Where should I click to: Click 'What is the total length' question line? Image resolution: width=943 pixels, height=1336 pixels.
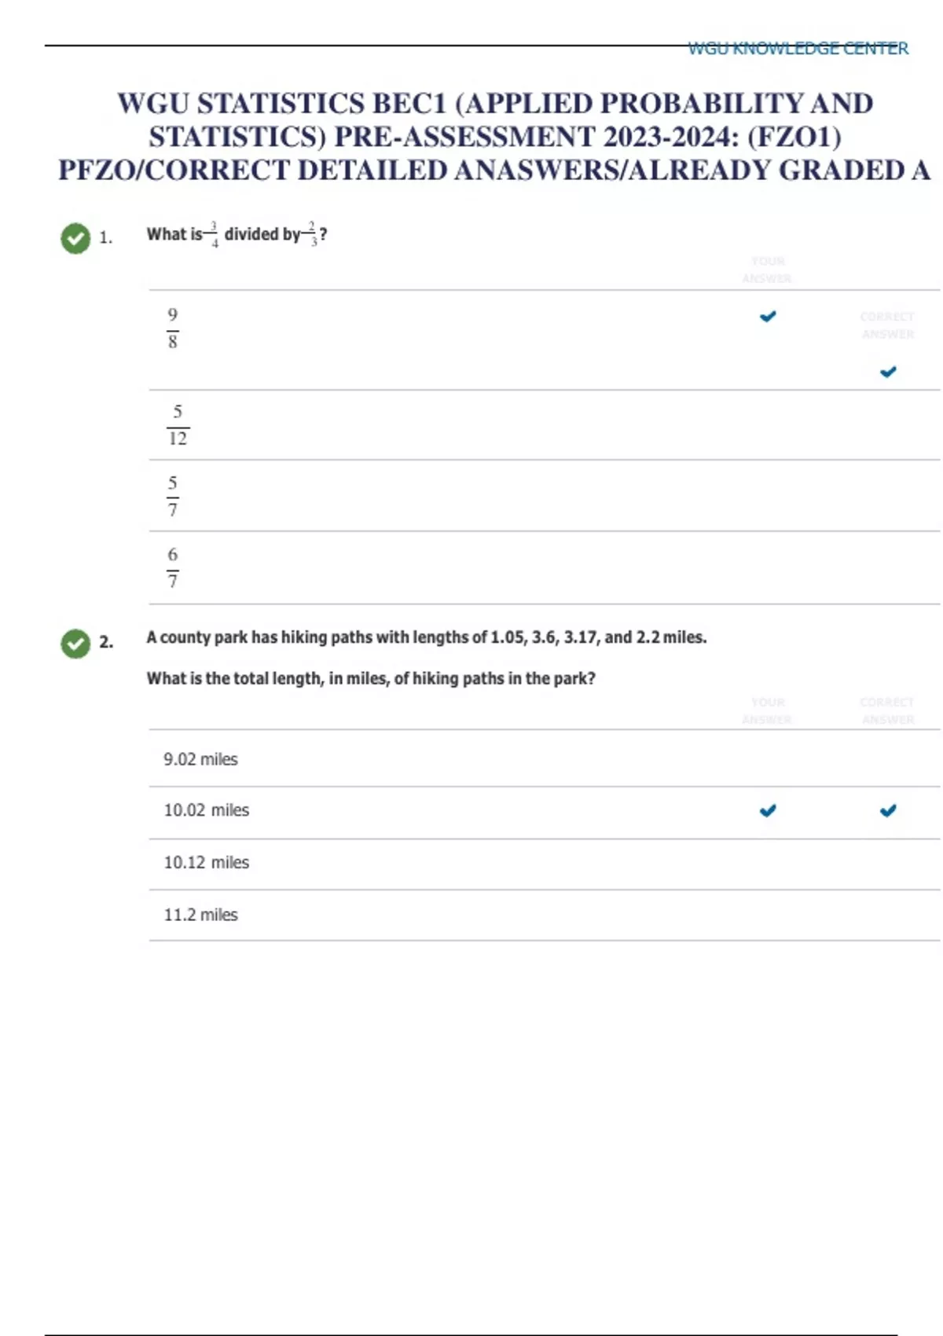point(370,678)
